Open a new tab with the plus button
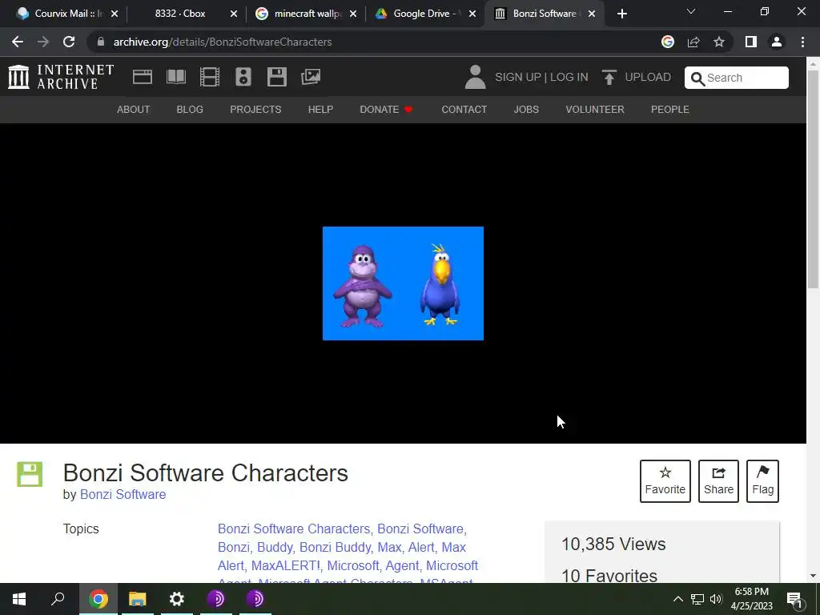Viewport: 820px width, 615px height. (x=621, y=14)
